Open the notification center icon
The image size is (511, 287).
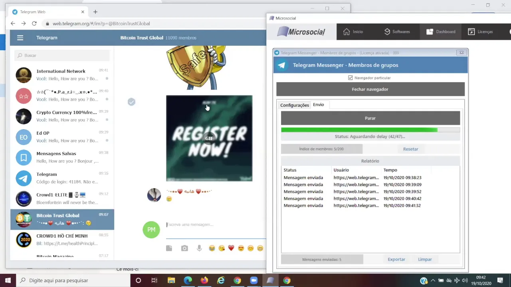[500, 281]
